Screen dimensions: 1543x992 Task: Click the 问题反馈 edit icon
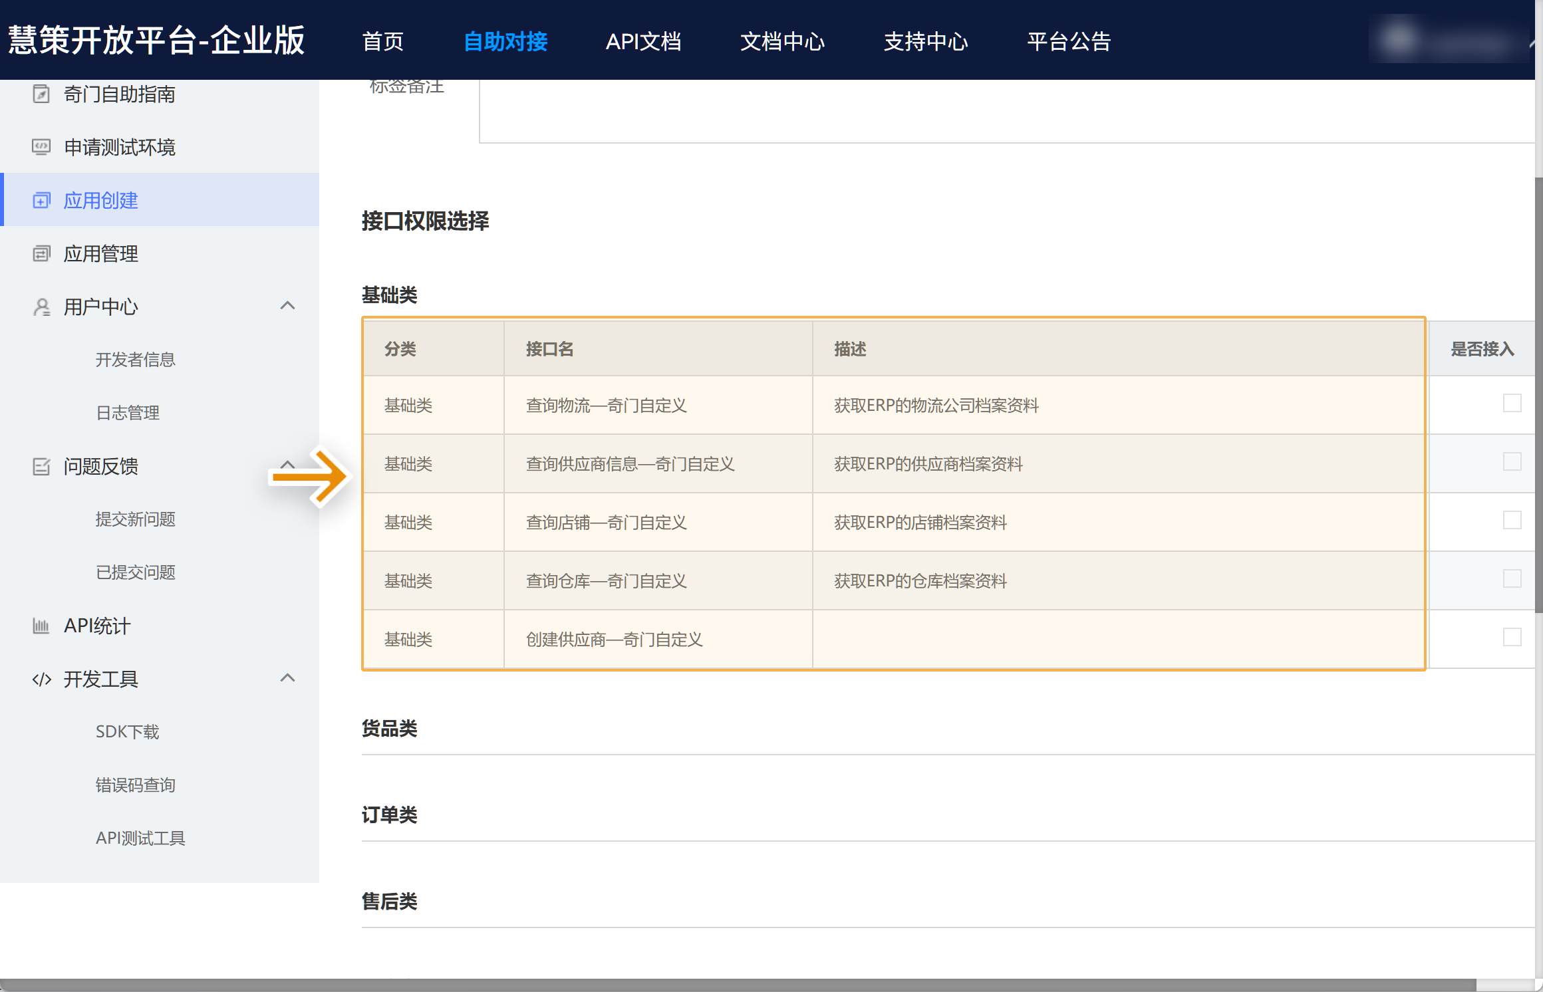click(x=41, y=466)
